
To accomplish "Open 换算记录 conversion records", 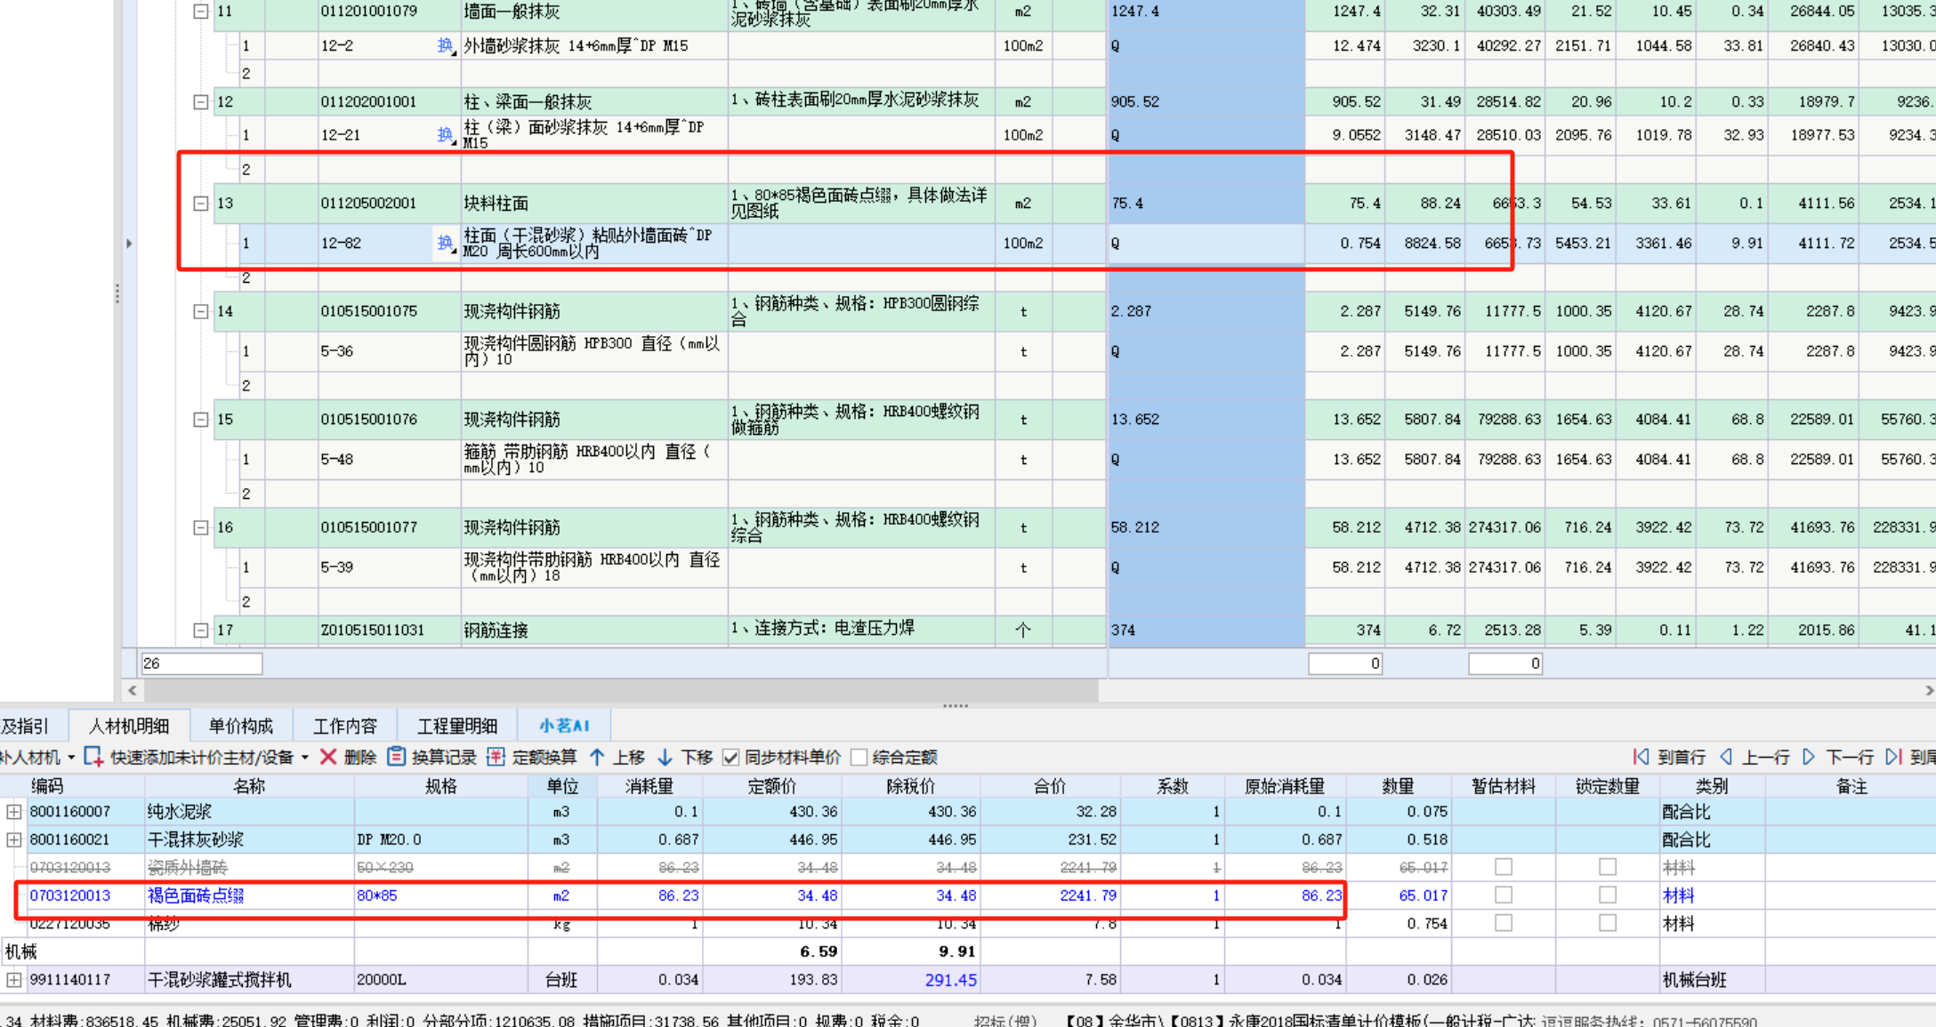I will (x=432, y=757).
